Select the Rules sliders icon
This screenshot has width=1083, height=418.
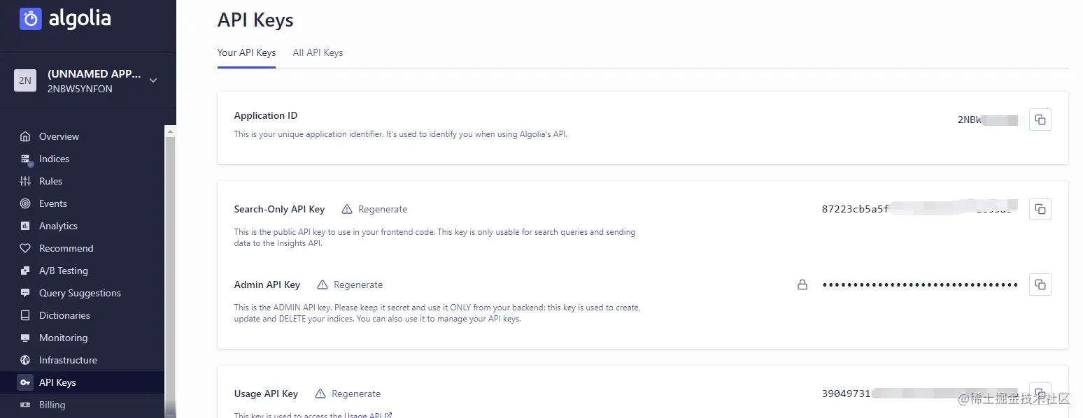coord(25,181)
